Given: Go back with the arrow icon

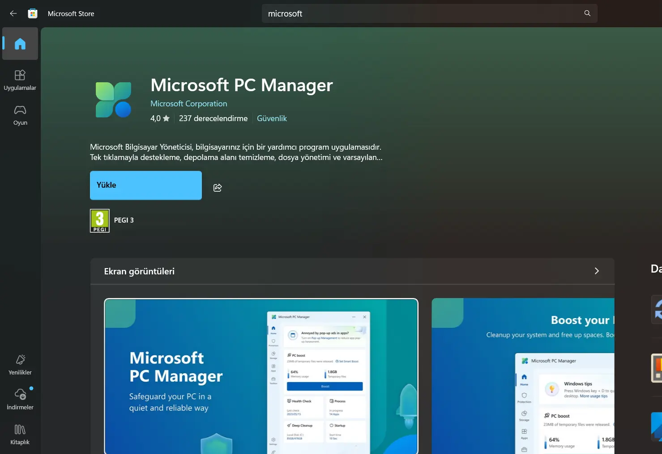Looking at the screenshot, I should point(13,13).
